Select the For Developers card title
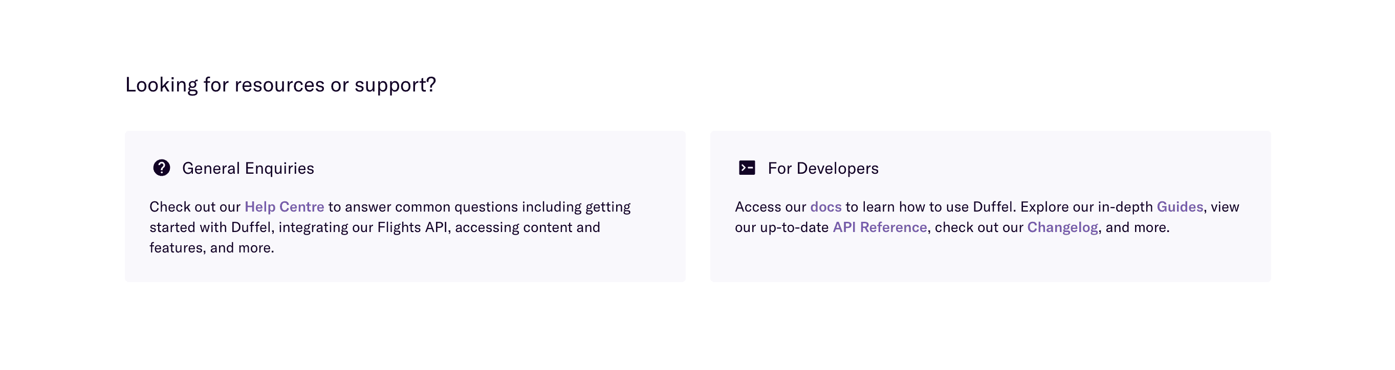1395x370 pixels. pos(823,168)
